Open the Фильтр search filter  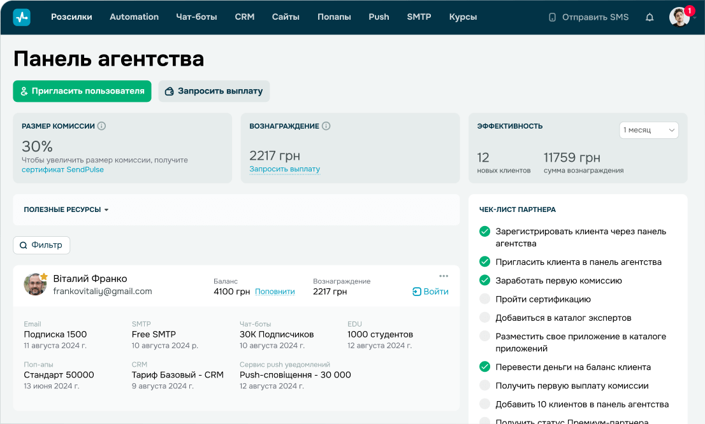(x=41, y=245)
